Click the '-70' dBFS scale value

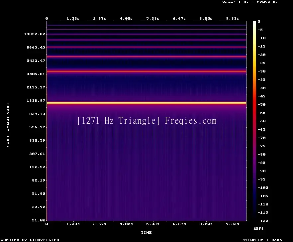point(261,138)
